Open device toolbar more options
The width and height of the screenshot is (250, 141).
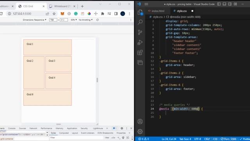pos(131,20)
